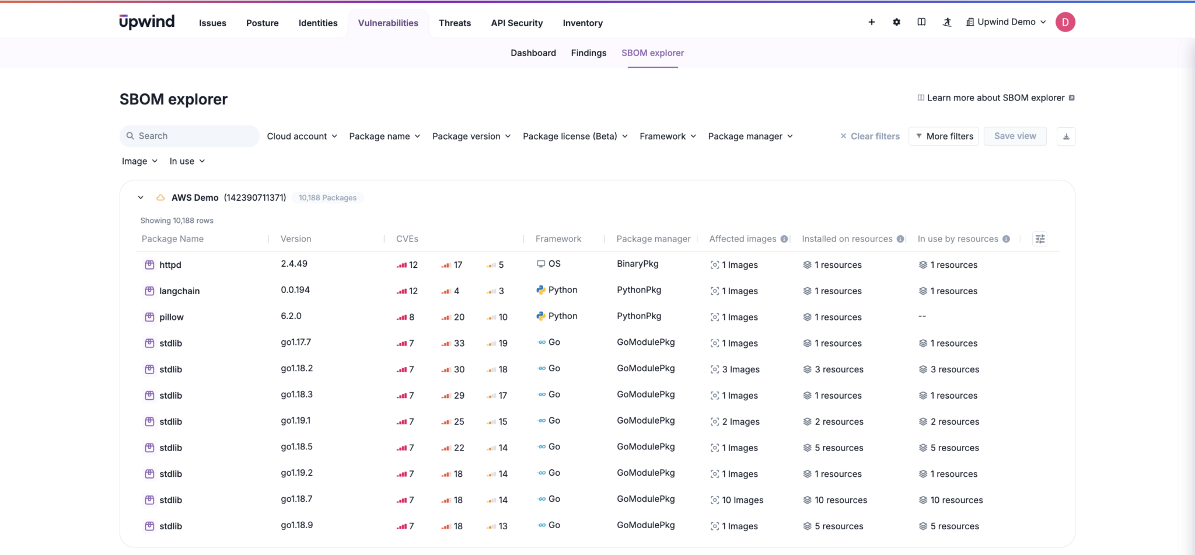Click the package icon next to httpd
This screenshot has height=555, width=1195.
[x=150, y=264]
